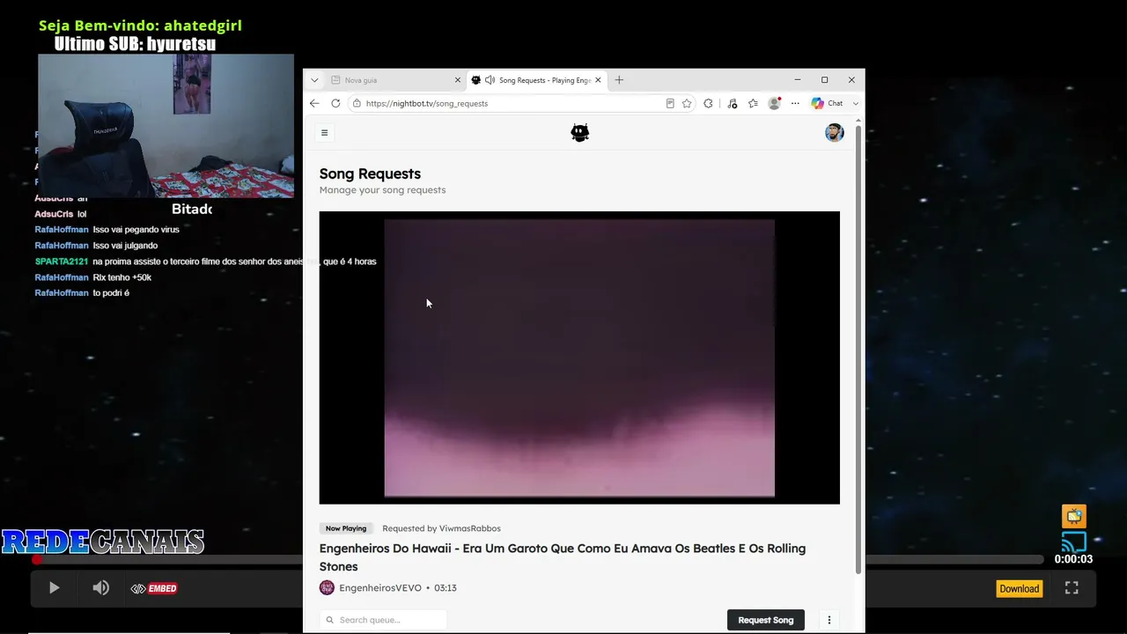The width and height of the screenshot is (1127, 634).
Task: Click the 03:13 song duration
Action: point(445,588)
